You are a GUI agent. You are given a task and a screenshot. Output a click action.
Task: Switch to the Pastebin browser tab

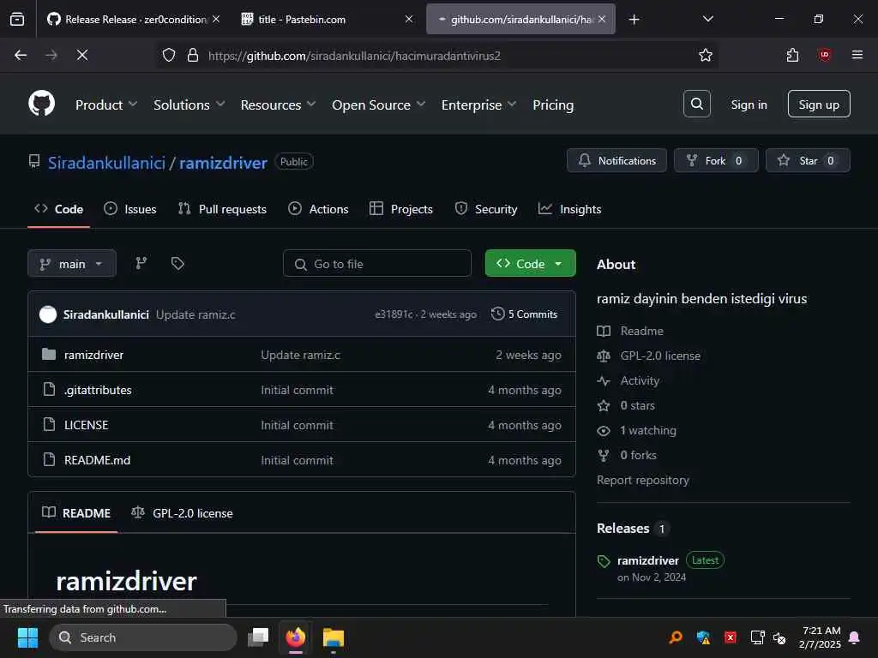328,19
